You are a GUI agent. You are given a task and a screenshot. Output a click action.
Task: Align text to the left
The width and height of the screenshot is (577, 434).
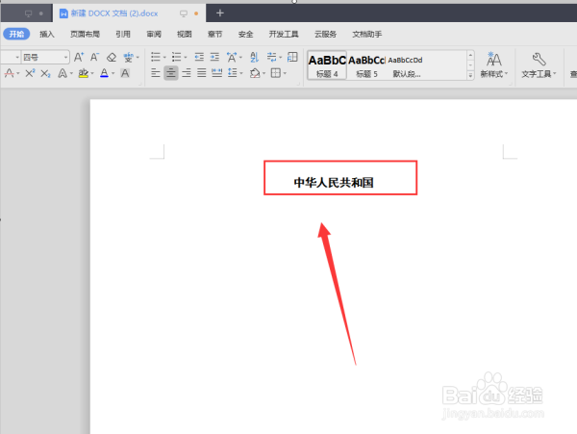point(156,73)
